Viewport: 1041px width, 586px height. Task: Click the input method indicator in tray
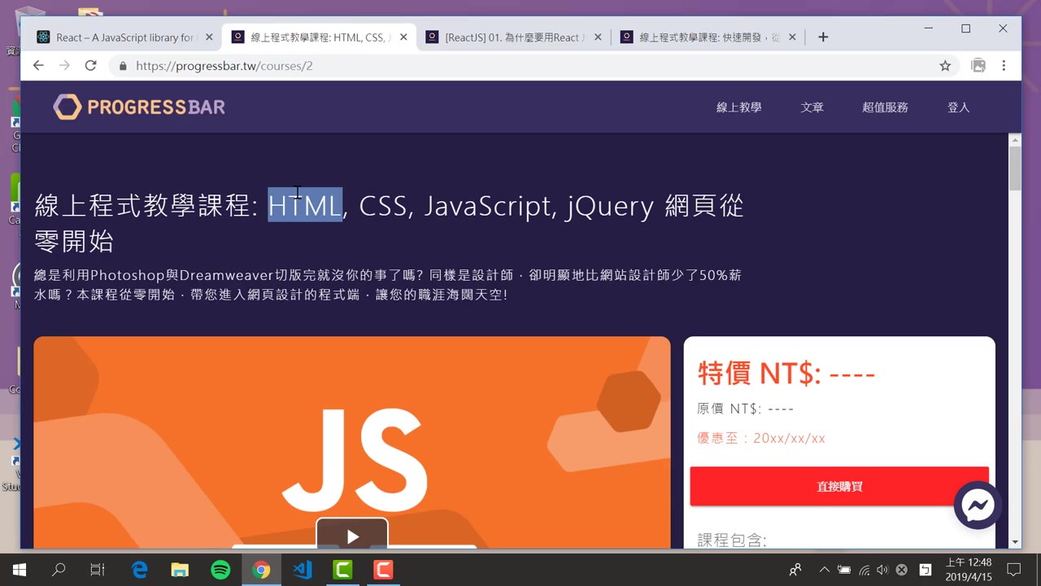925,570
